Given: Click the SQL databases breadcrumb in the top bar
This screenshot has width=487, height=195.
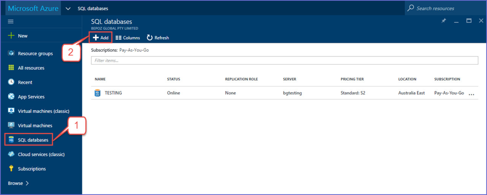Looking at the screenshot, I should pos(93,9).
